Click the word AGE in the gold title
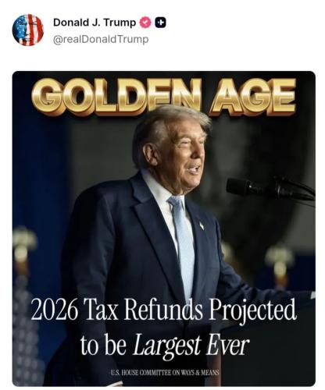The width and height of the screenshot is (325, 390). pos(252,96)
